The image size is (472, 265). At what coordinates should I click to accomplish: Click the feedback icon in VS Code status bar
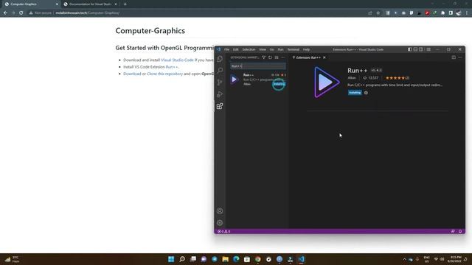(x=453, y=231)
